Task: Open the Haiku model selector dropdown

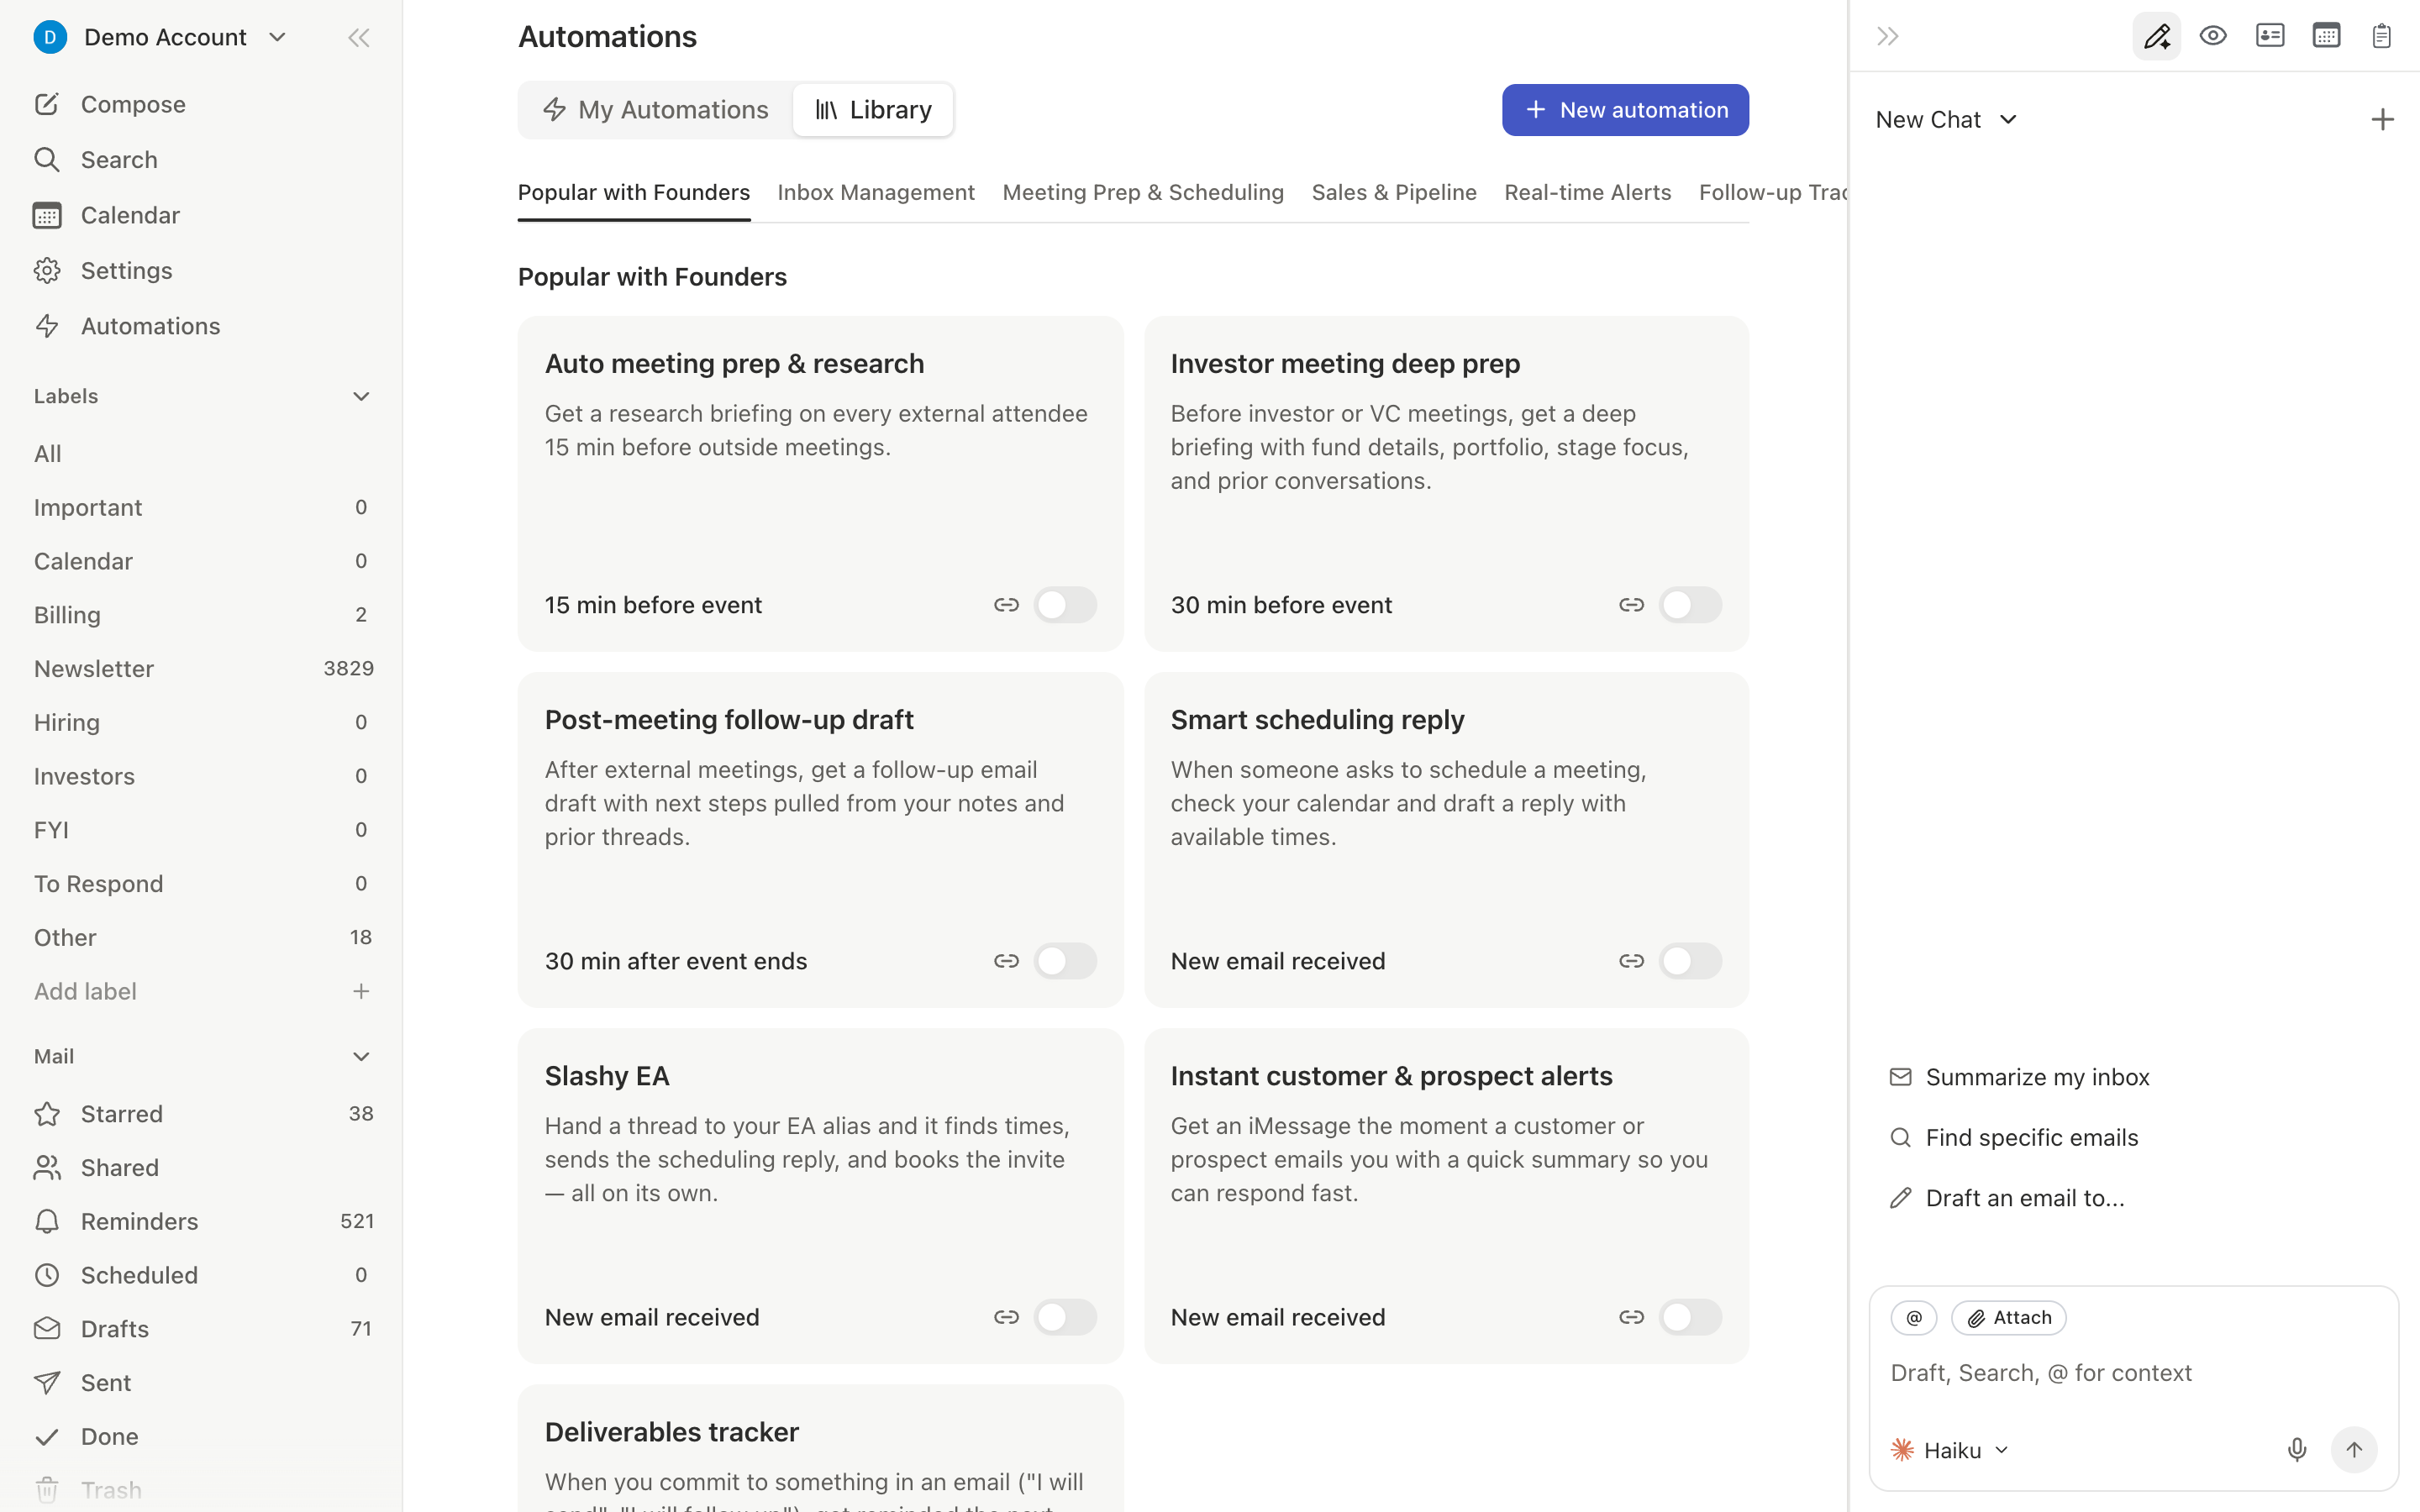Action: [1950, 1450]
